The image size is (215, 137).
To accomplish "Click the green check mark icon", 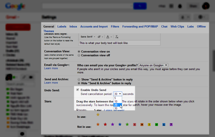I will (157, 125).
